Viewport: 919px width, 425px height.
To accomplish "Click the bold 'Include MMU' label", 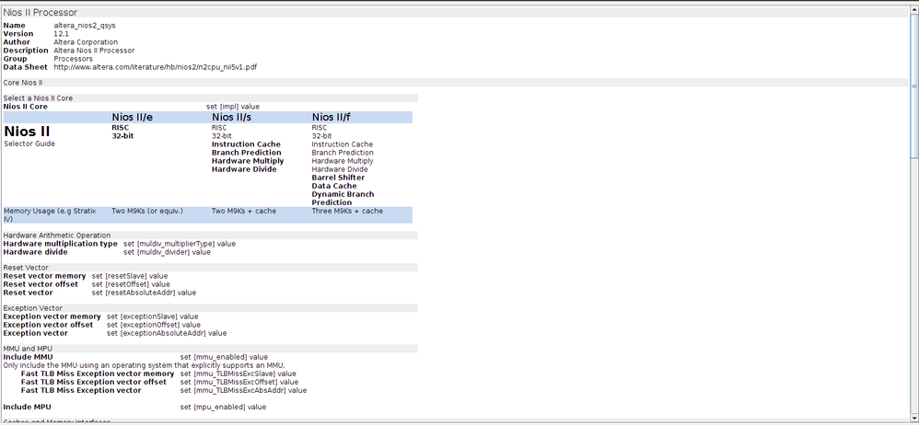I will click(x=29, y=357).
